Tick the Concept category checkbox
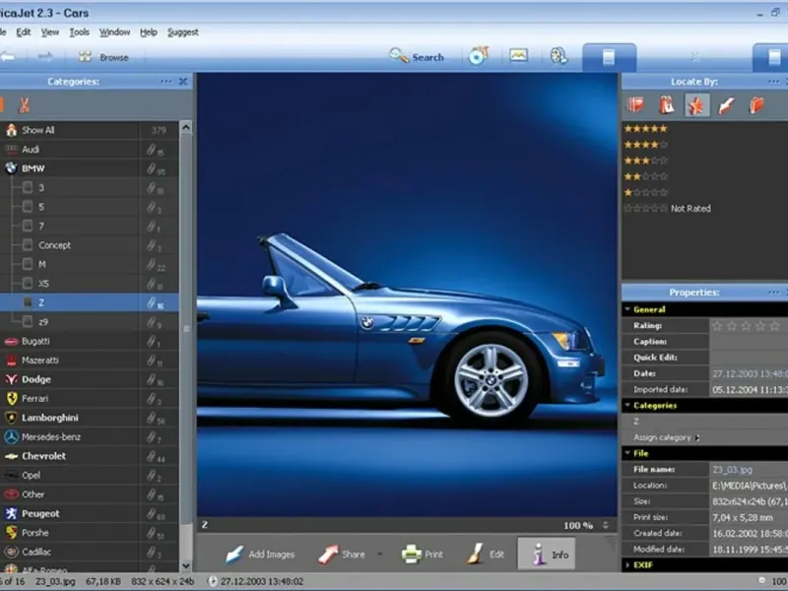 pyautogui.click(x=28, y=245)
